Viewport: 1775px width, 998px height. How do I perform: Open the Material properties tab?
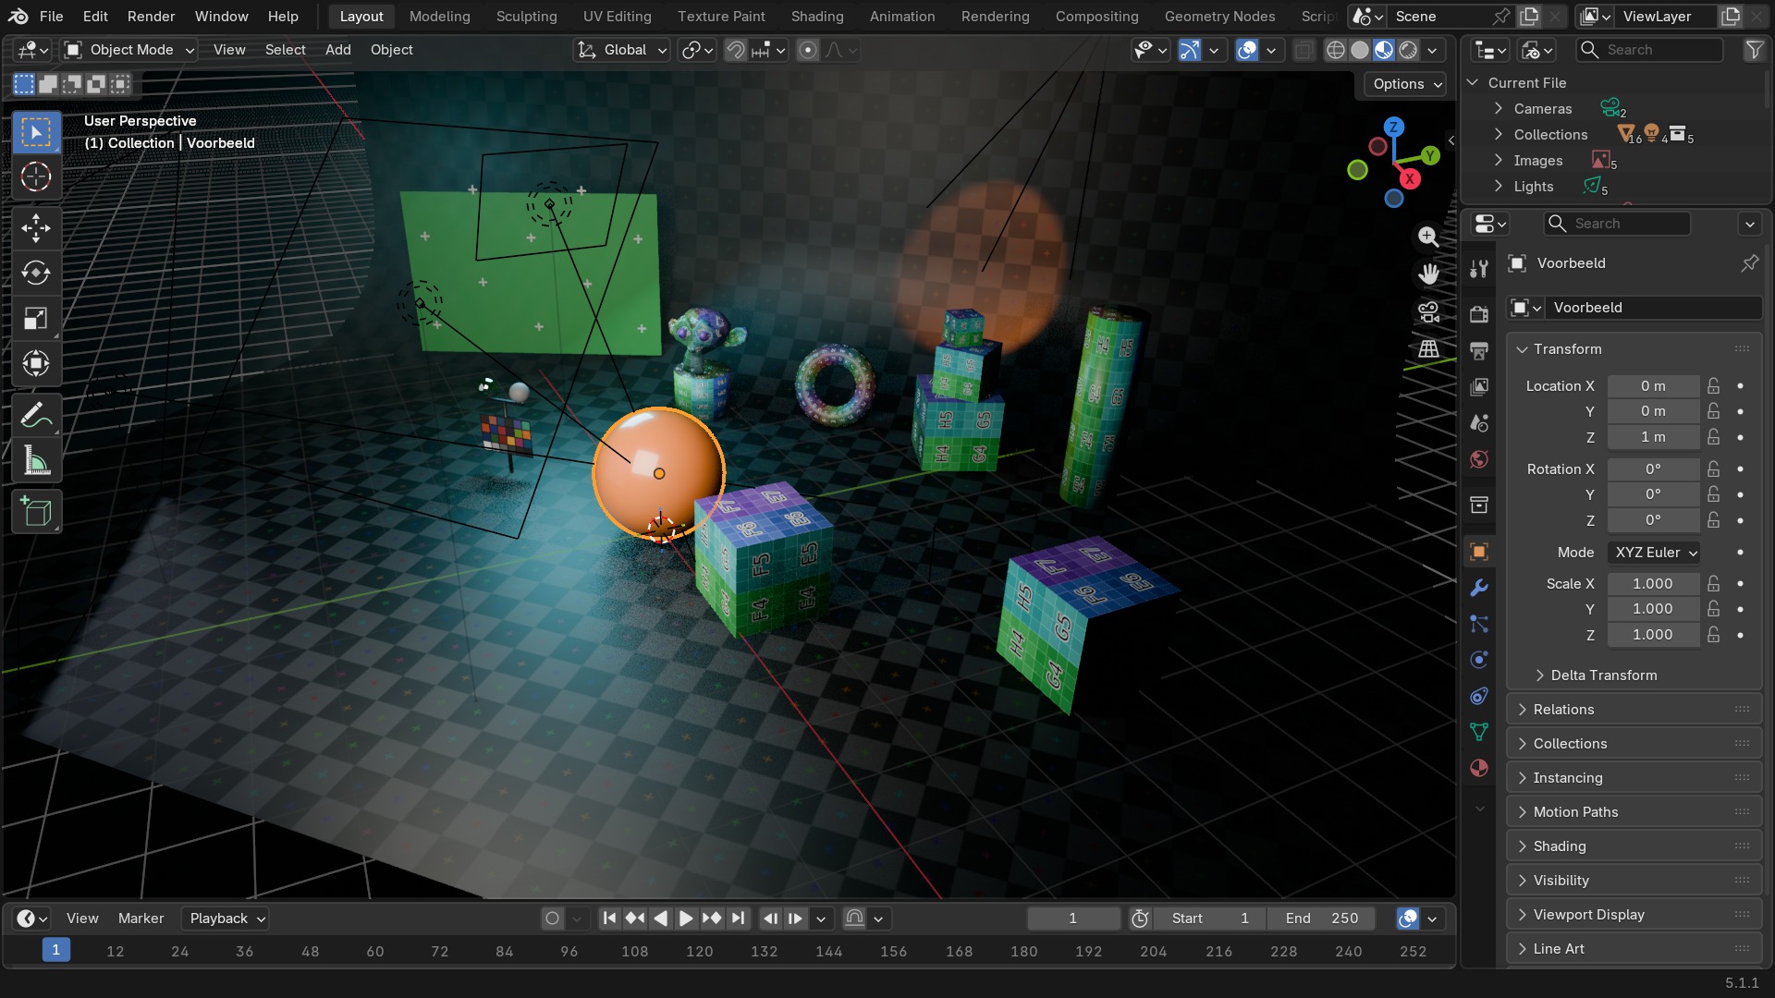tap(1479, 768)
